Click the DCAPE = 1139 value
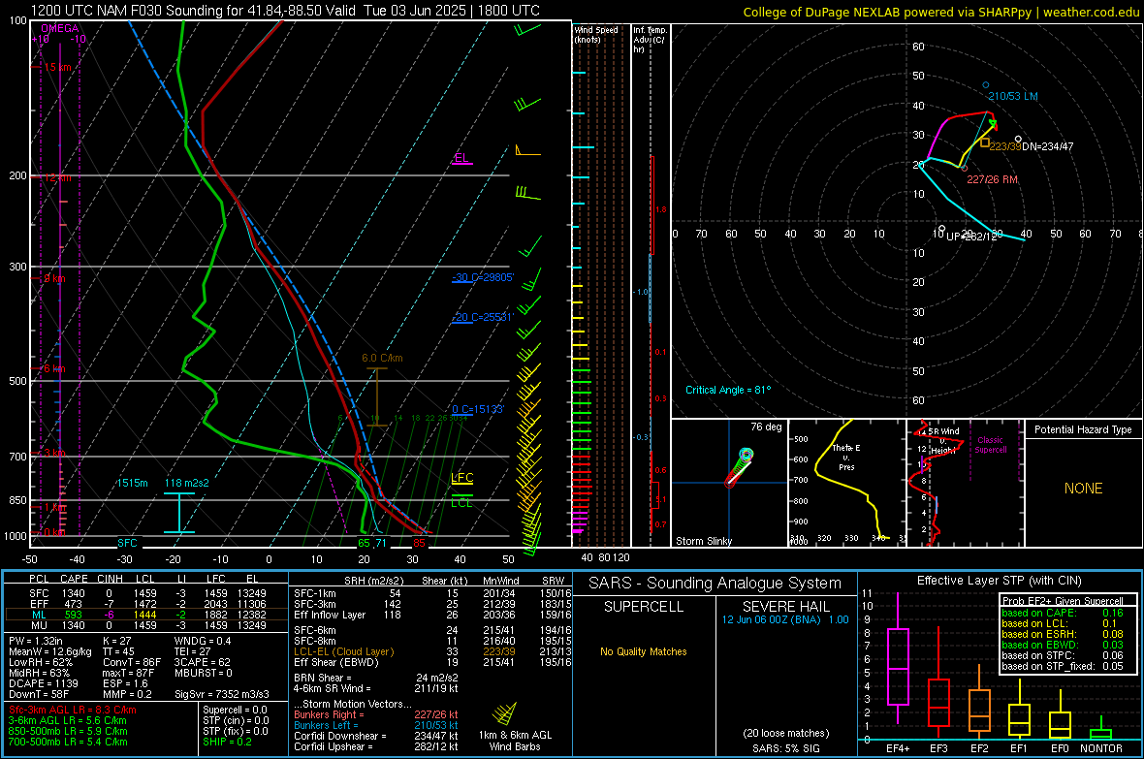This screenshot has width=1144, height=759. click(43, 683)
